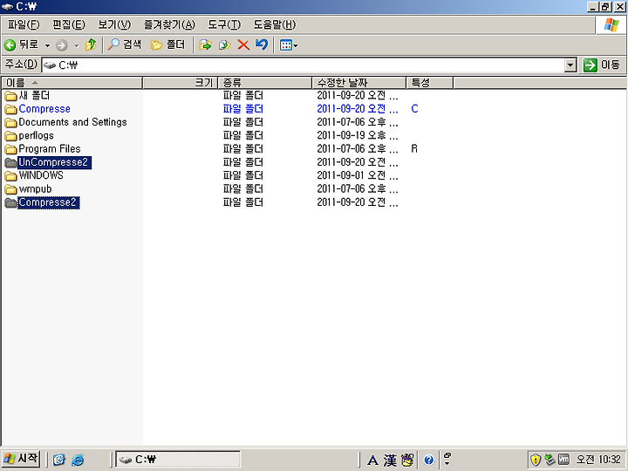
Task: Select the 새 폴더 folder icon
Action: pos(10,96)
